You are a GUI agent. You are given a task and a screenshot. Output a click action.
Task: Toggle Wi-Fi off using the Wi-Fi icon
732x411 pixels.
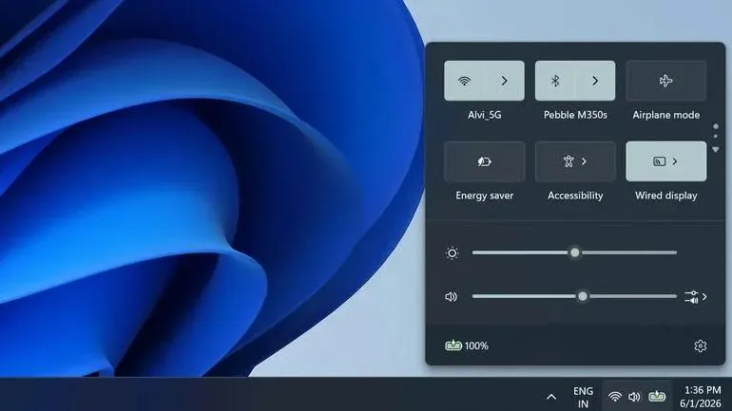pyautogui.click(x=464, y=81)
